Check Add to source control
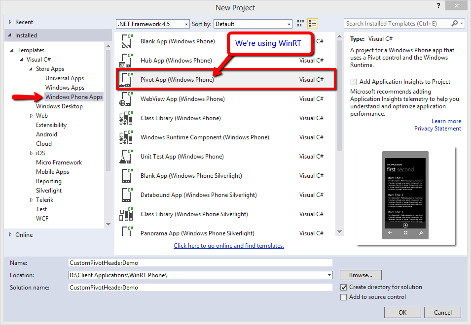Viewport: 471px width, 325px height. click(x=344, y=297)
